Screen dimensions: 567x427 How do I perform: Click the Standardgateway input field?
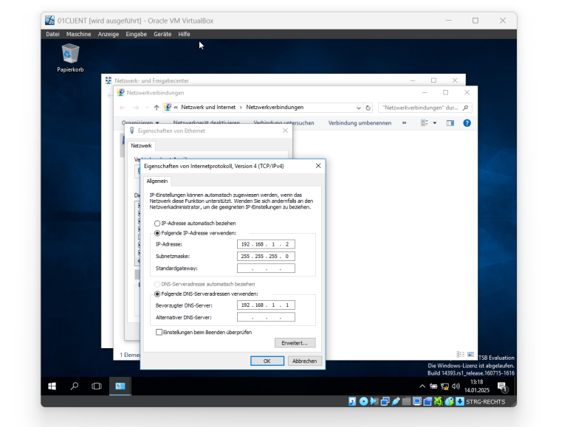tap(266, 268)
